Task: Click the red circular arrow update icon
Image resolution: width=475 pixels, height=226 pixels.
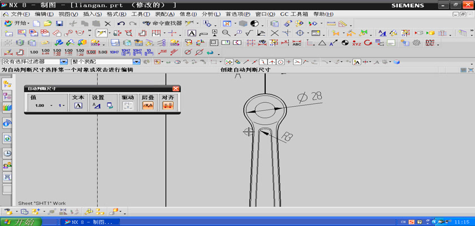Action: coord(368,43)
